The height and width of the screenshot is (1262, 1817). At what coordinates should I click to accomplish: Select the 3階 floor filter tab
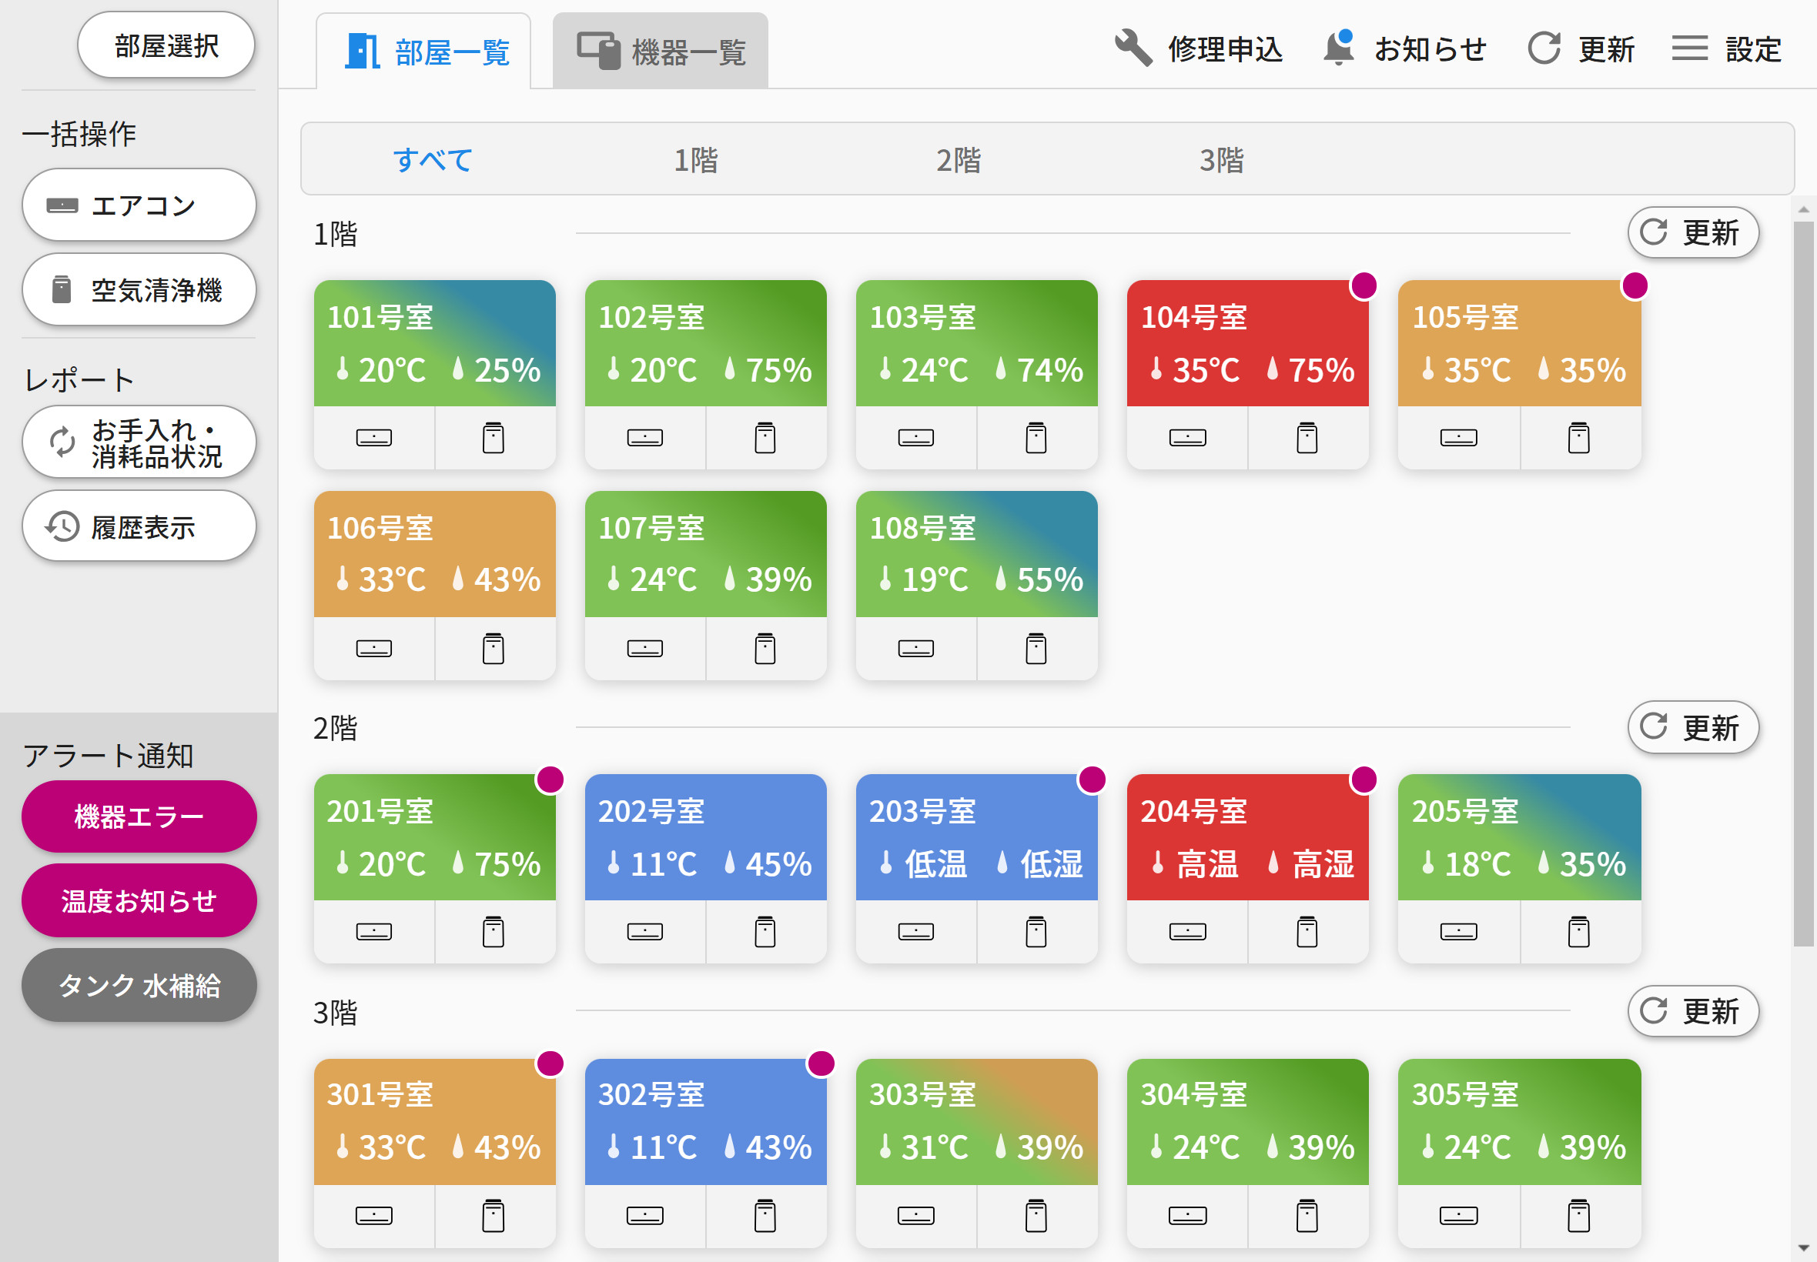[x=1220, y=160]
